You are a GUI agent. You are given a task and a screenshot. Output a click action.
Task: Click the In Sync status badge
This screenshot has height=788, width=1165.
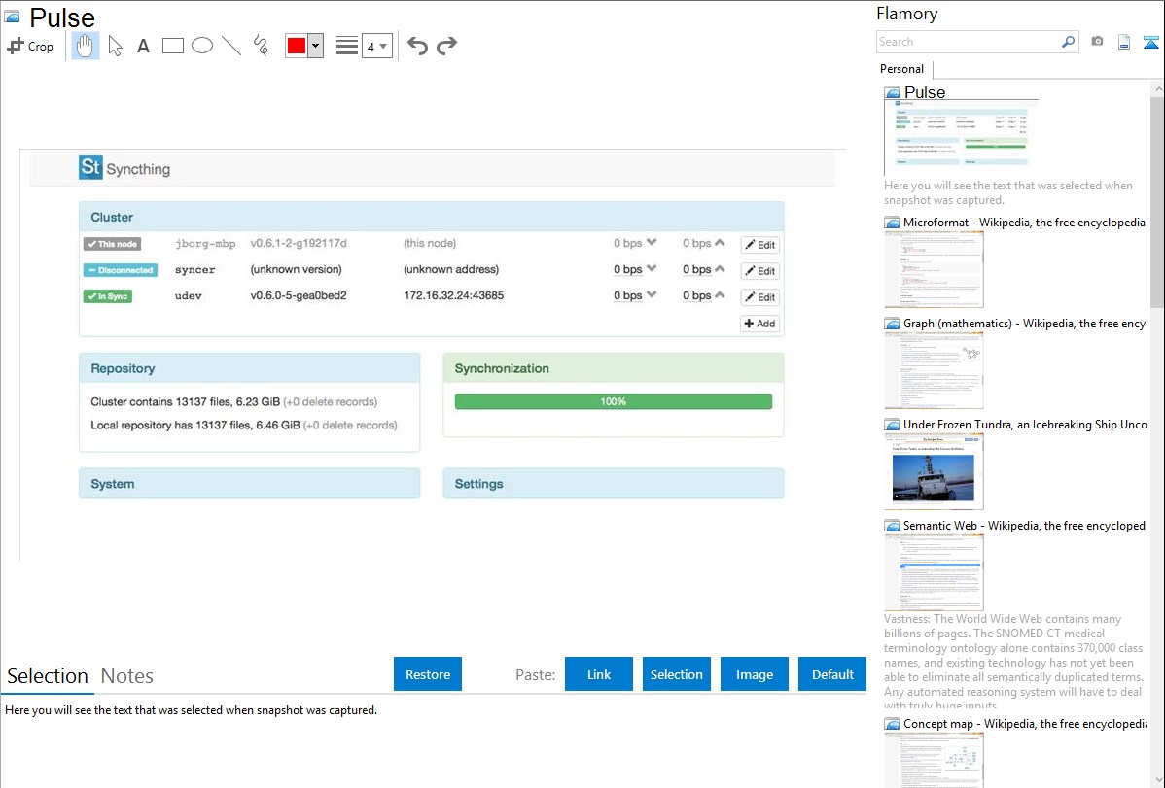(108, 296)
